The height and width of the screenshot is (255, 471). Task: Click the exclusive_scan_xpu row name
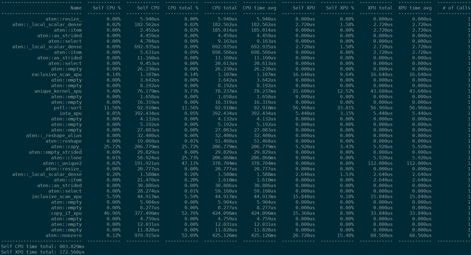(x=57, y=74)
